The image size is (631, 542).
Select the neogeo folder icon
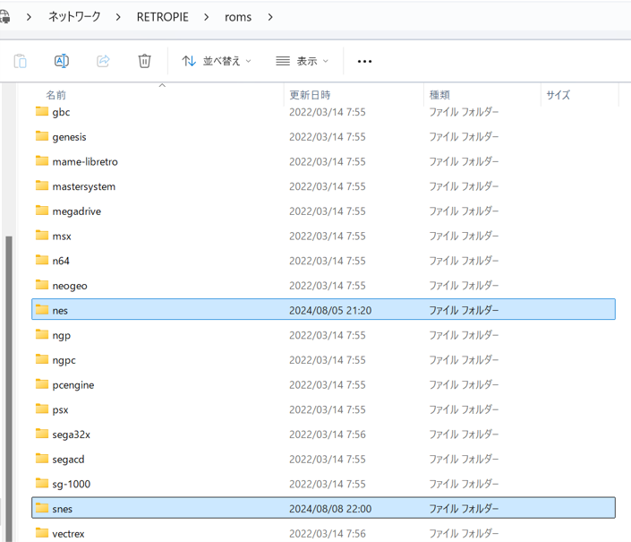(42, 285)
